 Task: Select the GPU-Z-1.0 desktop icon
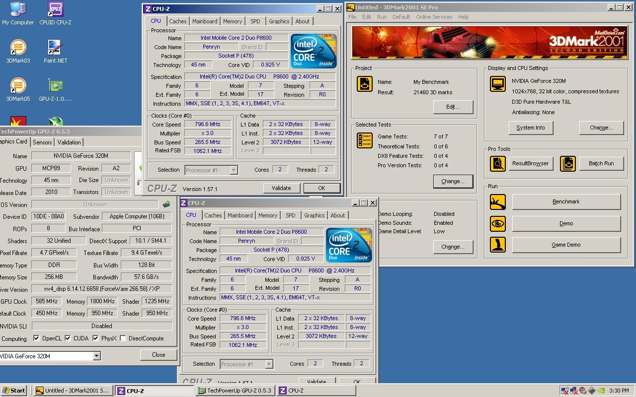pos(55,90)
